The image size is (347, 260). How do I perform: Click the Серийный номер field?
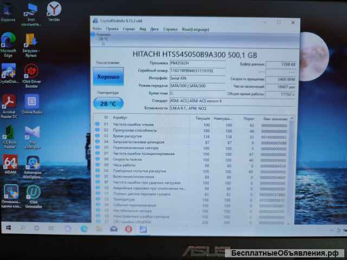[197, 71]
